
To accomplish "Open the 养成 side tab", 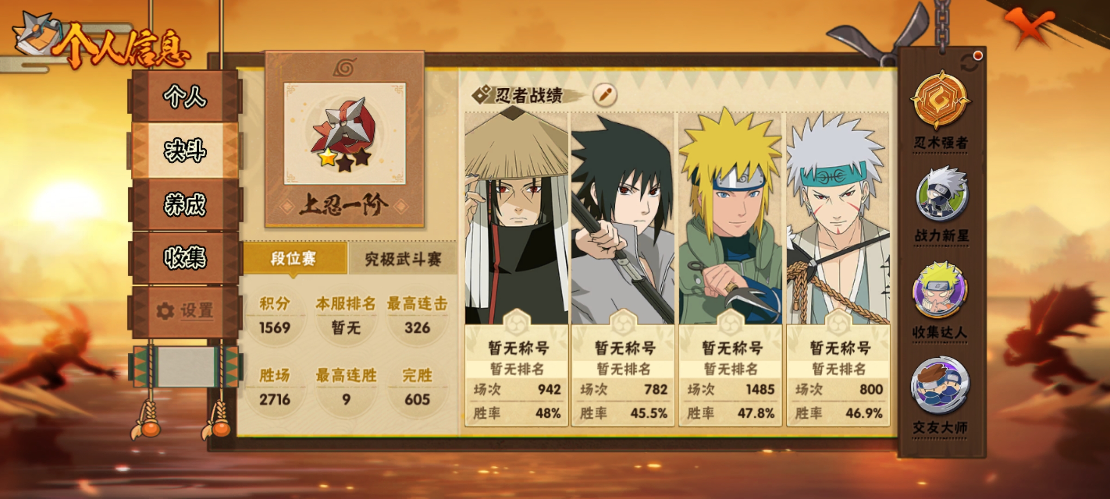I will (x=185, y=204).
